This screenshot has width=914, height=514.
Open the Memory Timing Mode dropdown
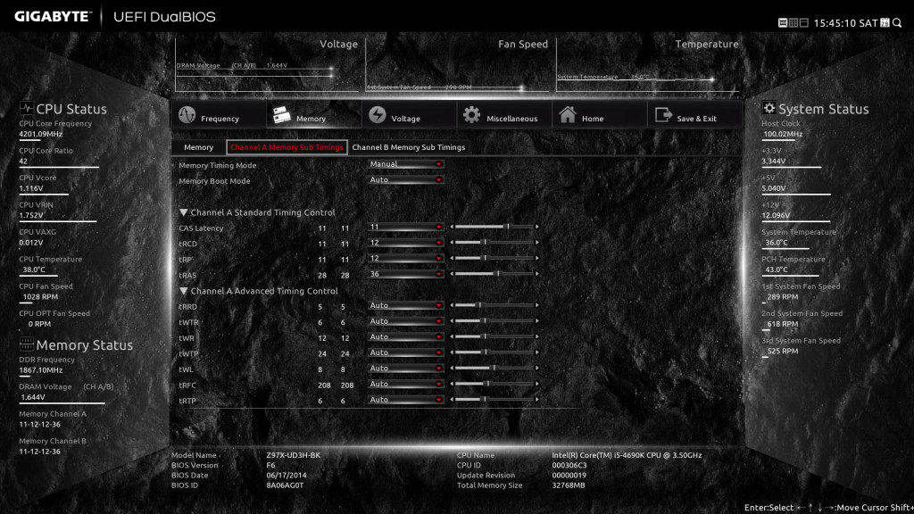click(x=406, y=164)
